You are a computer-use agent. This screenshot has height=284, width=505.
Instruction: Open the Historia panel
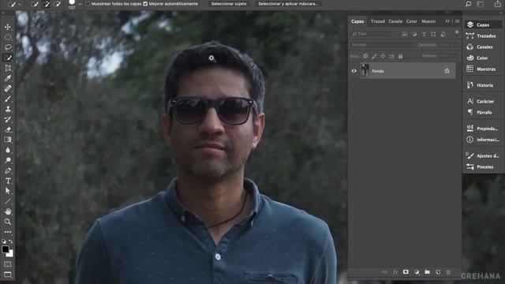482,85
